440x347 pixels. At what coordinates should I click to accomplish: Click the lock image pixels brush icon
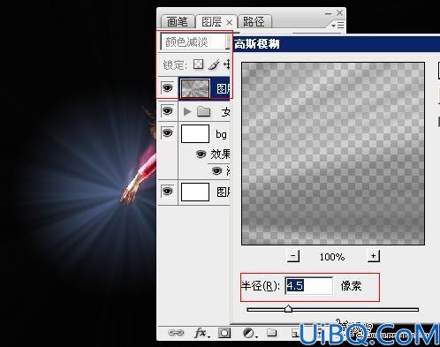tap(214, 64)
